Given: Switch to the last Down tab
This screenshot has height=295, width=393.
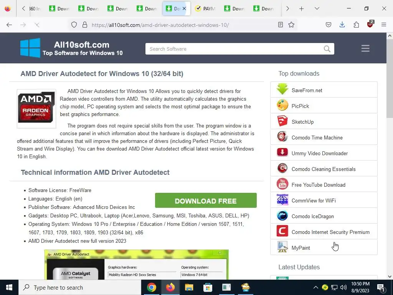Looking at the screenshot, I should (264, 8).
